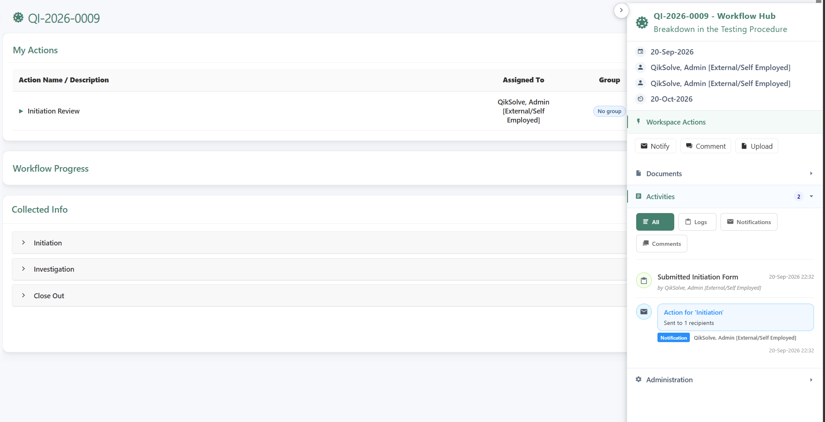Show All activities

click(655, 222)
